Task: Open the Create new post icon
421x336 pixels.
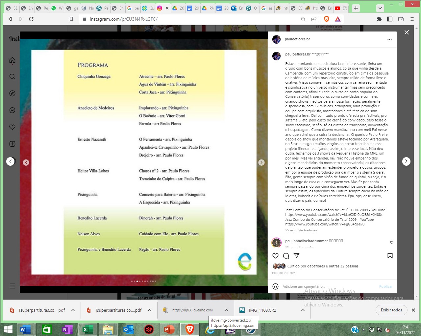Action: [x=12, y=144]
